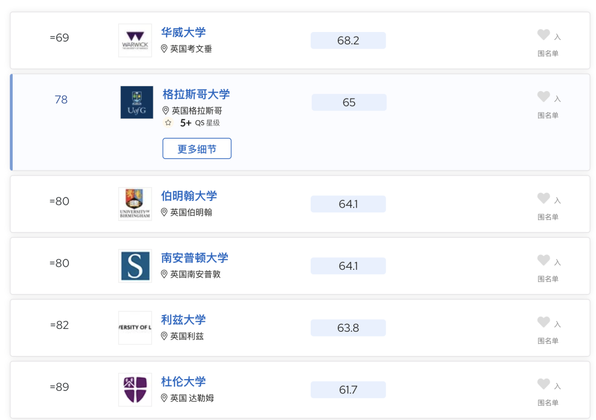Open the 南安普顿大学 link
Screen dimensions: 596x420
point(195,258)
